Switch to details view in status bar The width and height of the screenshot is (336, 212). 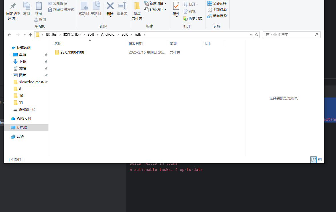[x=313, y=160]
